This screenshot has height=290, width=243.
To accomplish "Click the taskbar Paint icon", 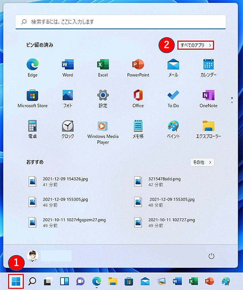I will 226,282.
